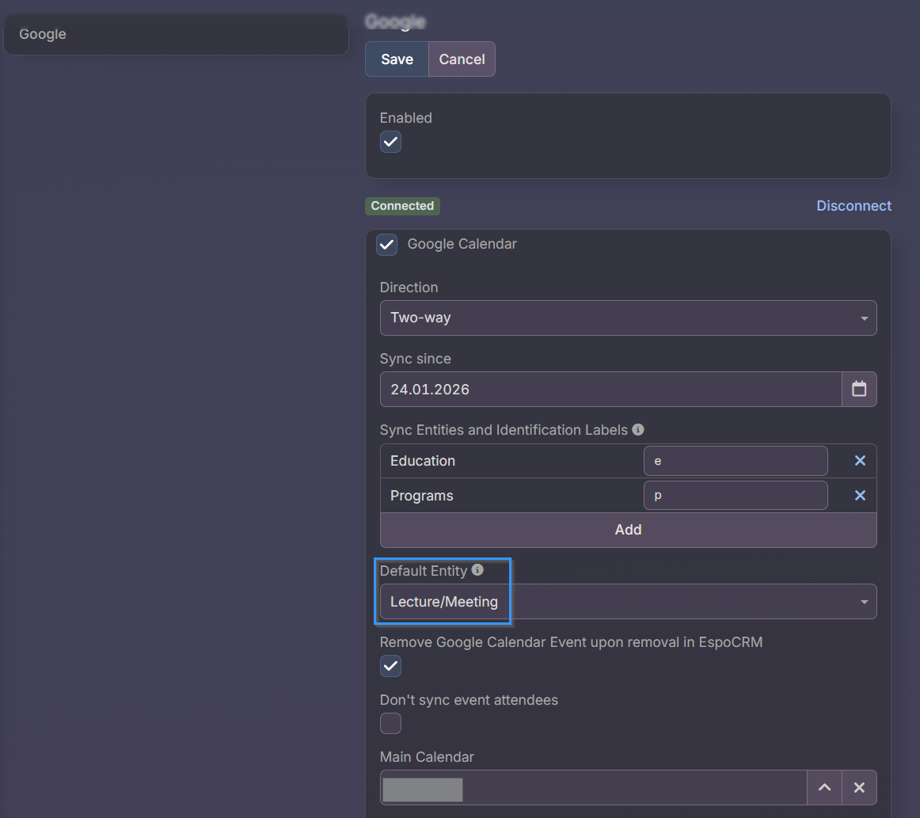Cancel the integration changes
Screen dimensions: 920x818
pyautogui.click(x=462, y=59)
